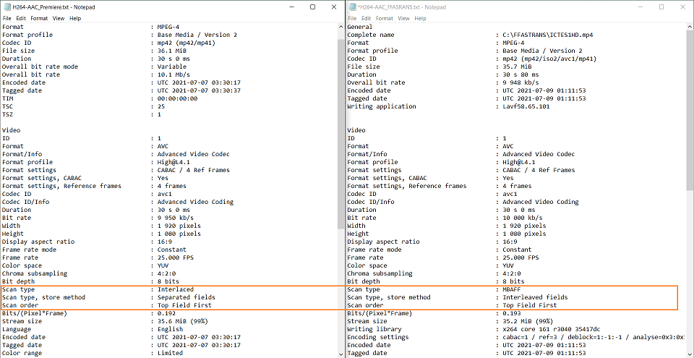Click 'Top Field First' in Premiere window
This screenshot has width=694, height=358.
point(184,305)
